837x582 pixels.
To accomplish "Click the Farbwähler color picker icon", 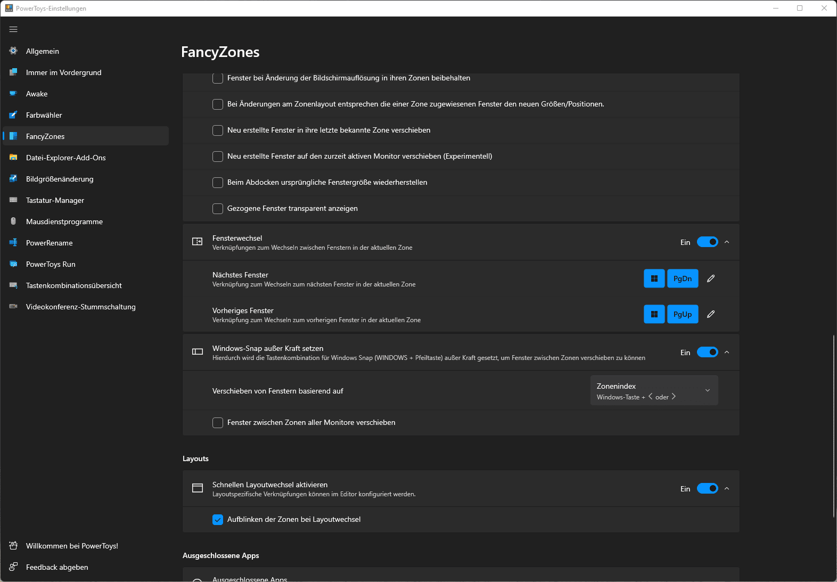I will 13,114.
